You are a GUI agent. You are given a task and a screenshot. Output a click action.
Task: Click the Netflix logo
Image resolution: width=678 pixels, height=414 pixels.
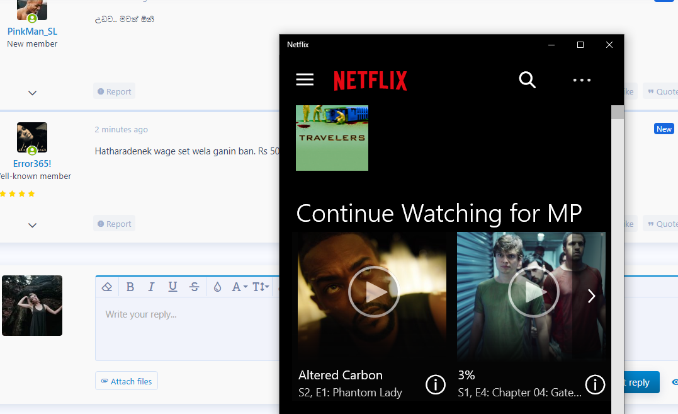pyautogui.click(x=370, y=81)
